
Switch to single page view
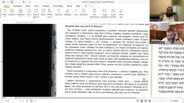click(138, 101)
